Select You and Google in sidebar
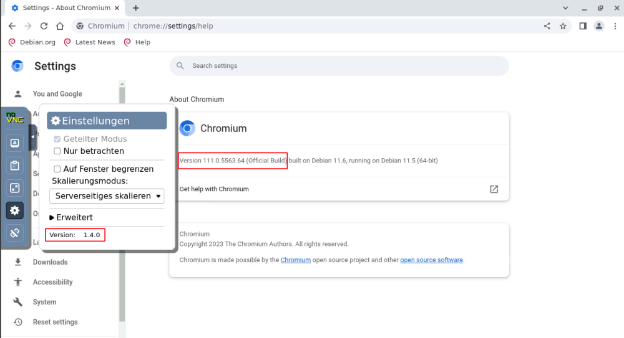 tap(57, 94)
